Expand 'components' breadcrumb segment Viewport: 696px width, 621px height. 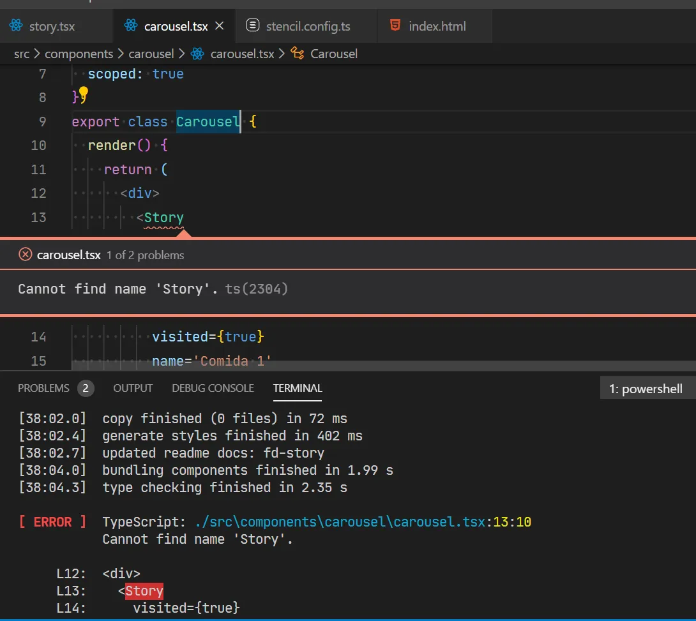79,54
